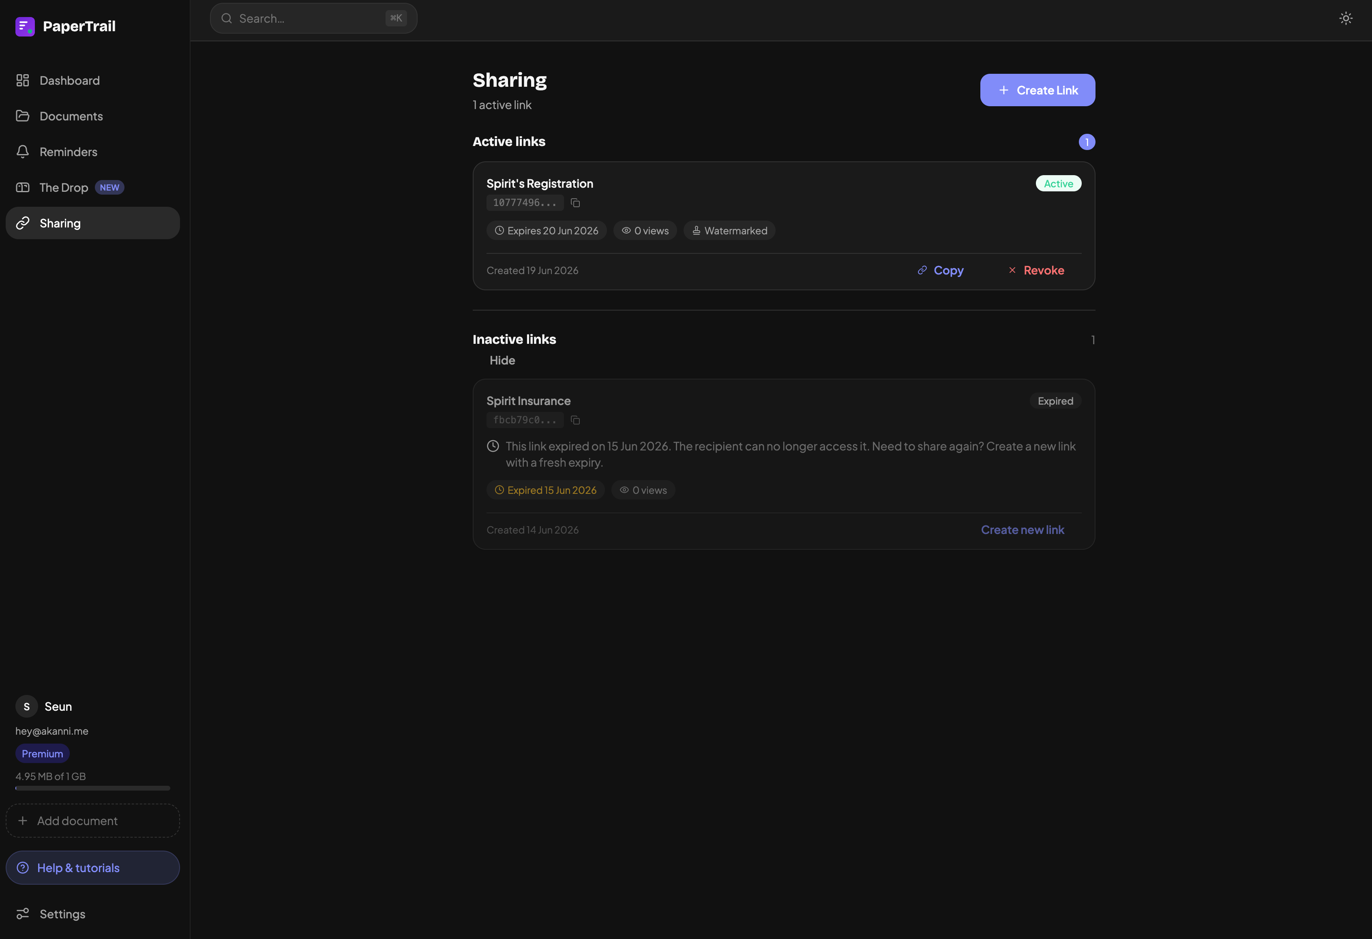Go to Documents in sidebar

(x=93, y=116)
